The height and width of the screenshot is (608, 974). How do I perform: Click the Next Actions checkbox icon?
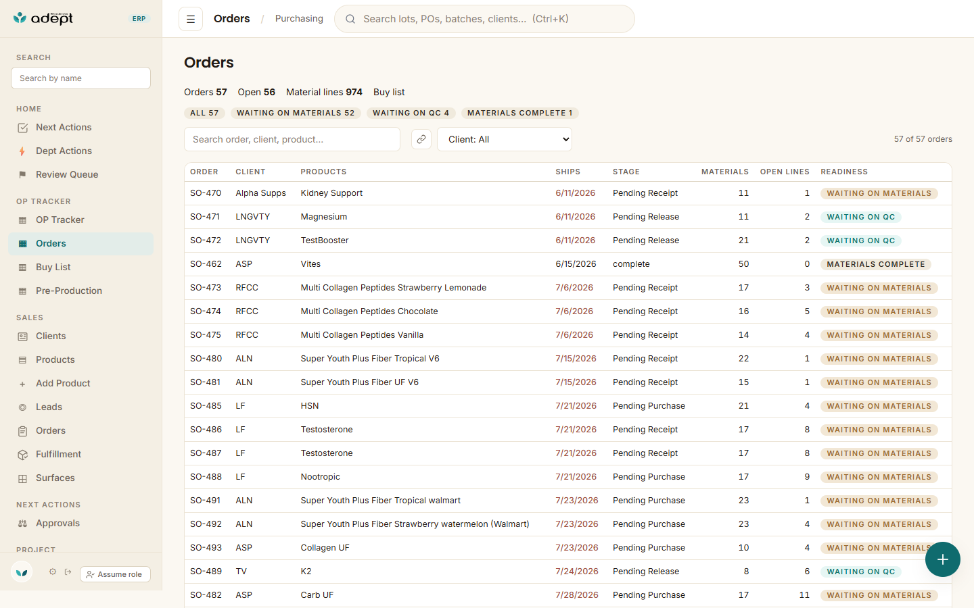[x=22, y=128]
